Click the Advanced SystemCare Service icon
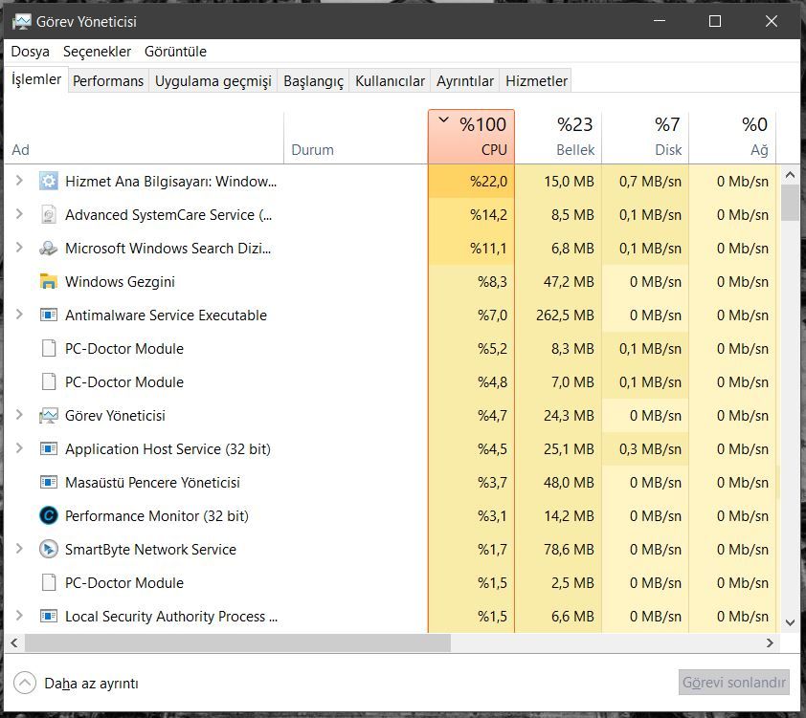806x718 pixels. (49, 215)
